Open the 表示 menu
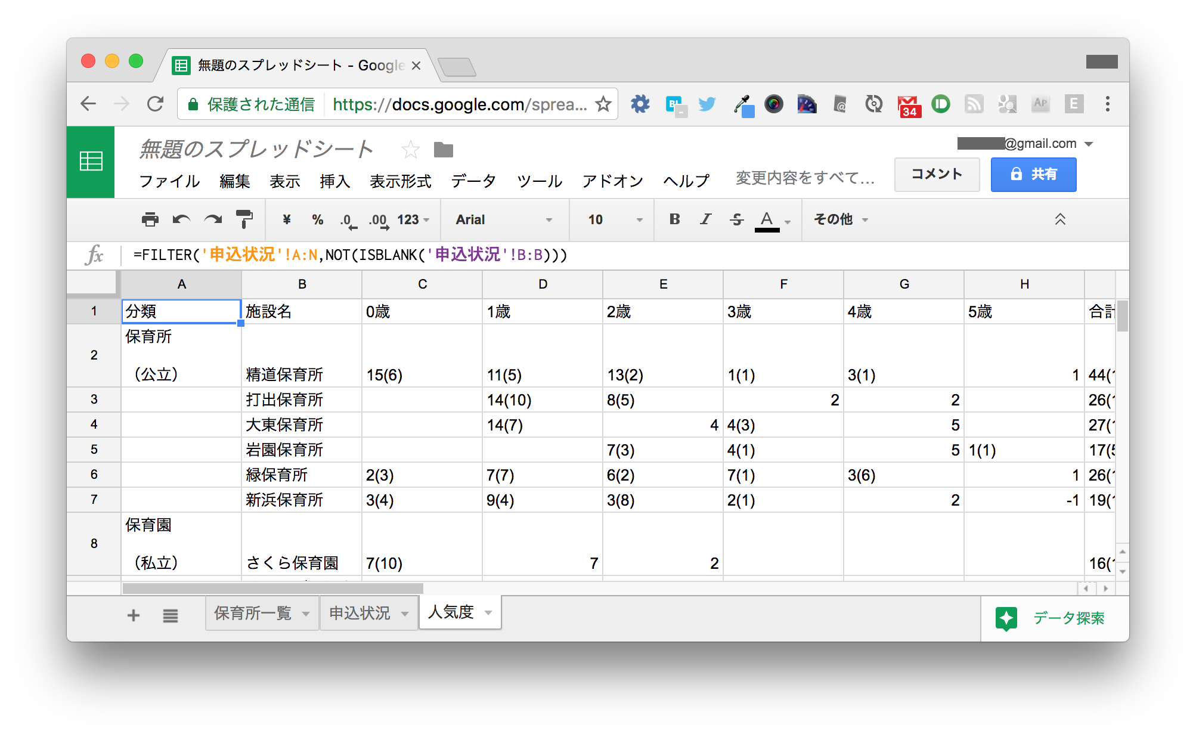 click(284, 181)
